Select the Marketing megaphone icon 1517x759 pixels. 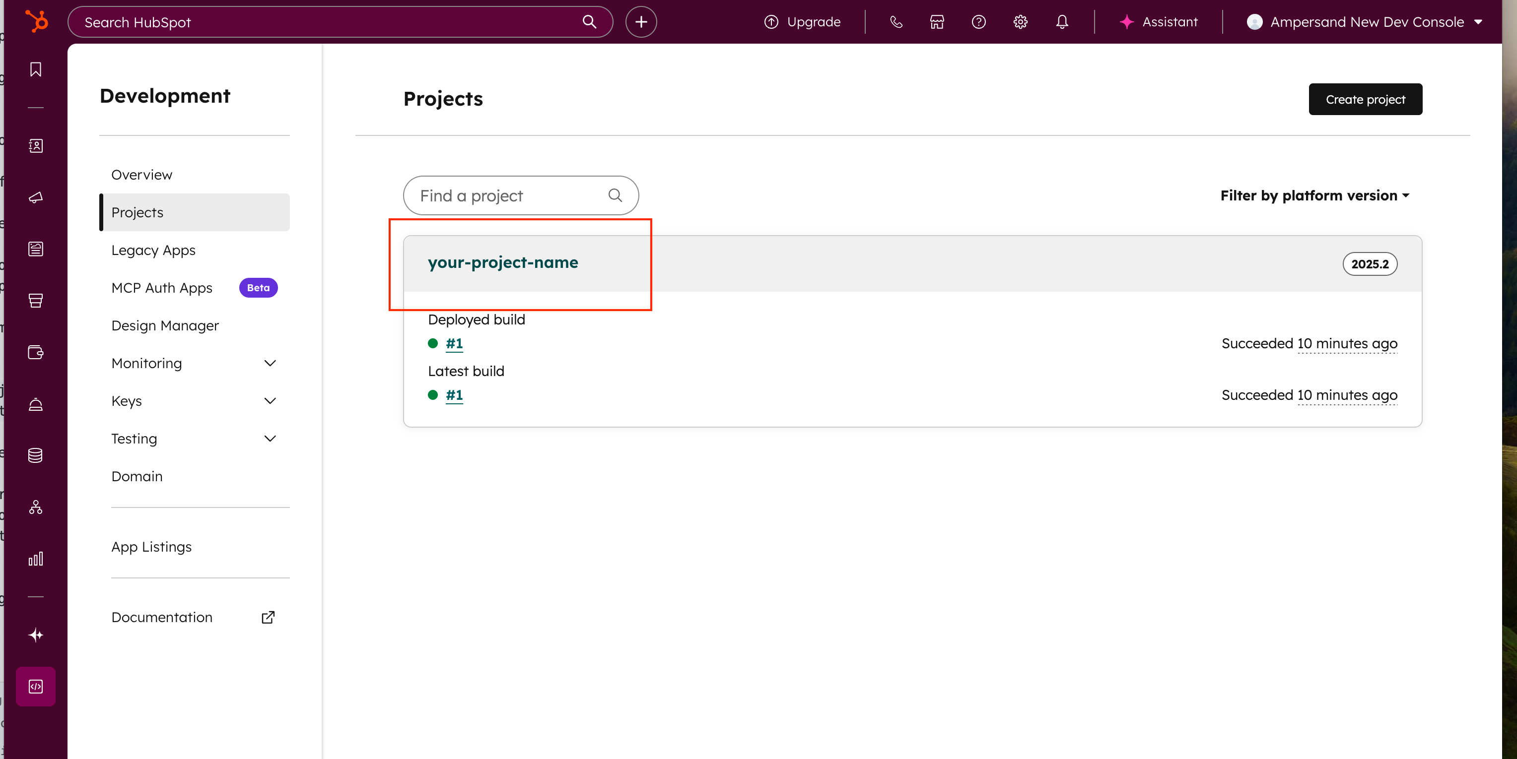[35, 198]
